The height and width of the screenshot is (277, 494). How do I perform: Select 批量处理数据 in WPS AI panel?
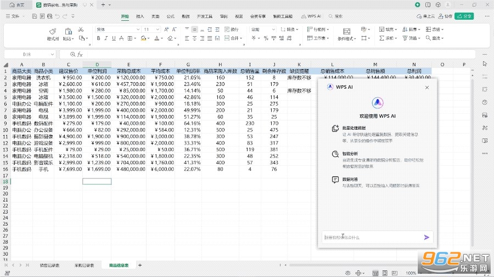pos(354,128)
